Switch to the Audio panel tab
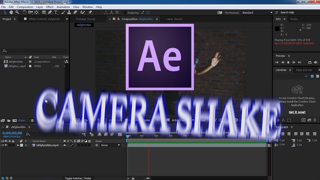Image resolution: width=320 pixels, height=180 pixels. pyautogui.click(x=294, y=19)
